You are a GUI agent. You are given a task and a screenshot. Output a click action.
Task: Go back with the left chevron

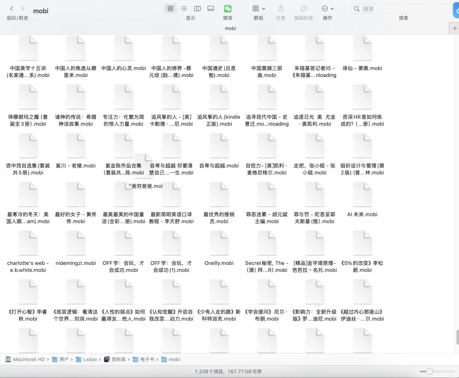click(12, 8)
